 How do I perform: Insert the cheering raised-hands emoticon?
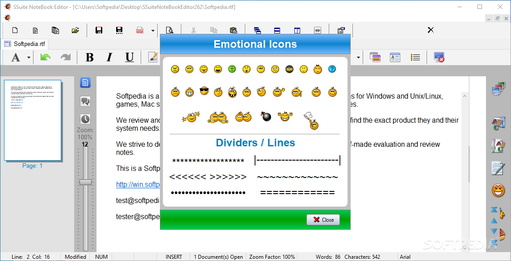(x=285, y=116)
